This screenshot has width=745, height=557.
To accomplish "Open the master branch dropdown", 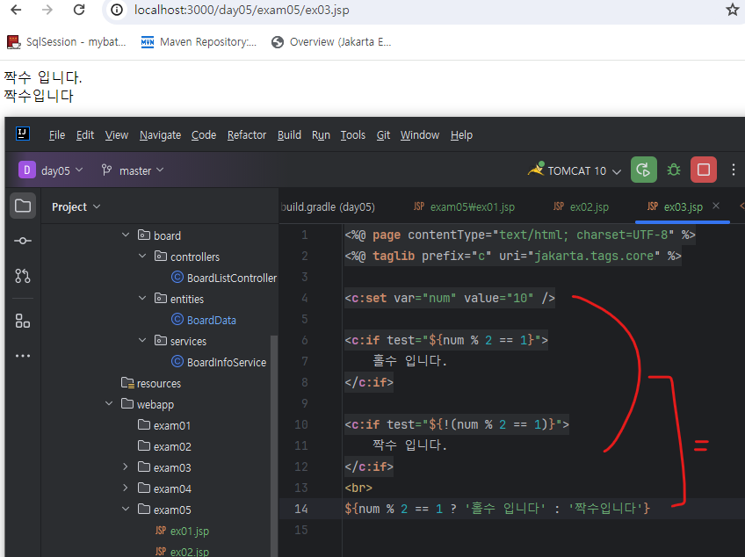I will pos(133,170).
